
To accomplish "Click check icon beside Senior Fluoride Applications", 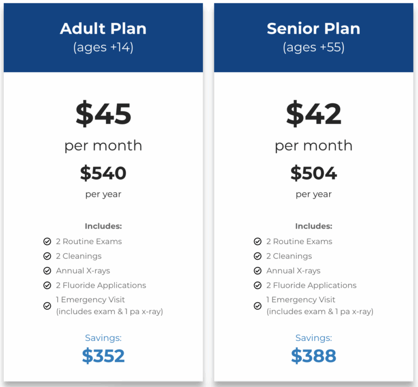I will pyautogui.click(x=257, y=285).
